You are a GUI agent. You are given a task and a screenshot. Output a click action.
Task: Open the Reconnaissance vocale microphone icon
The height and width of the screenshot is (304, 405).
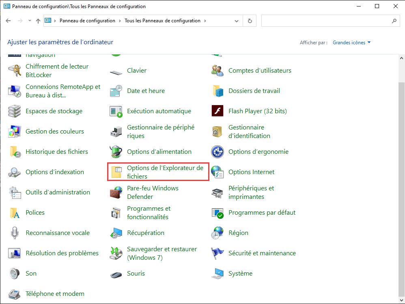[x=15, y=233]
